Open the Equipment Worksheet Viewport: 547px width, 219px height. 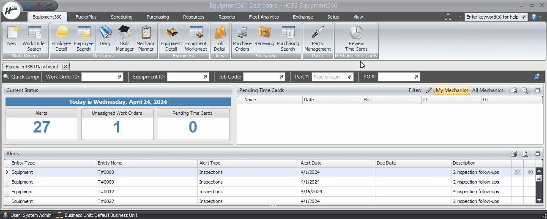pos(196,38)
